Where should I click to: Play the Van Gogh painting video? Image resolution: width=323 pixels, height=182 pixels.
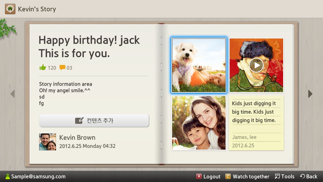coord(256,65)
